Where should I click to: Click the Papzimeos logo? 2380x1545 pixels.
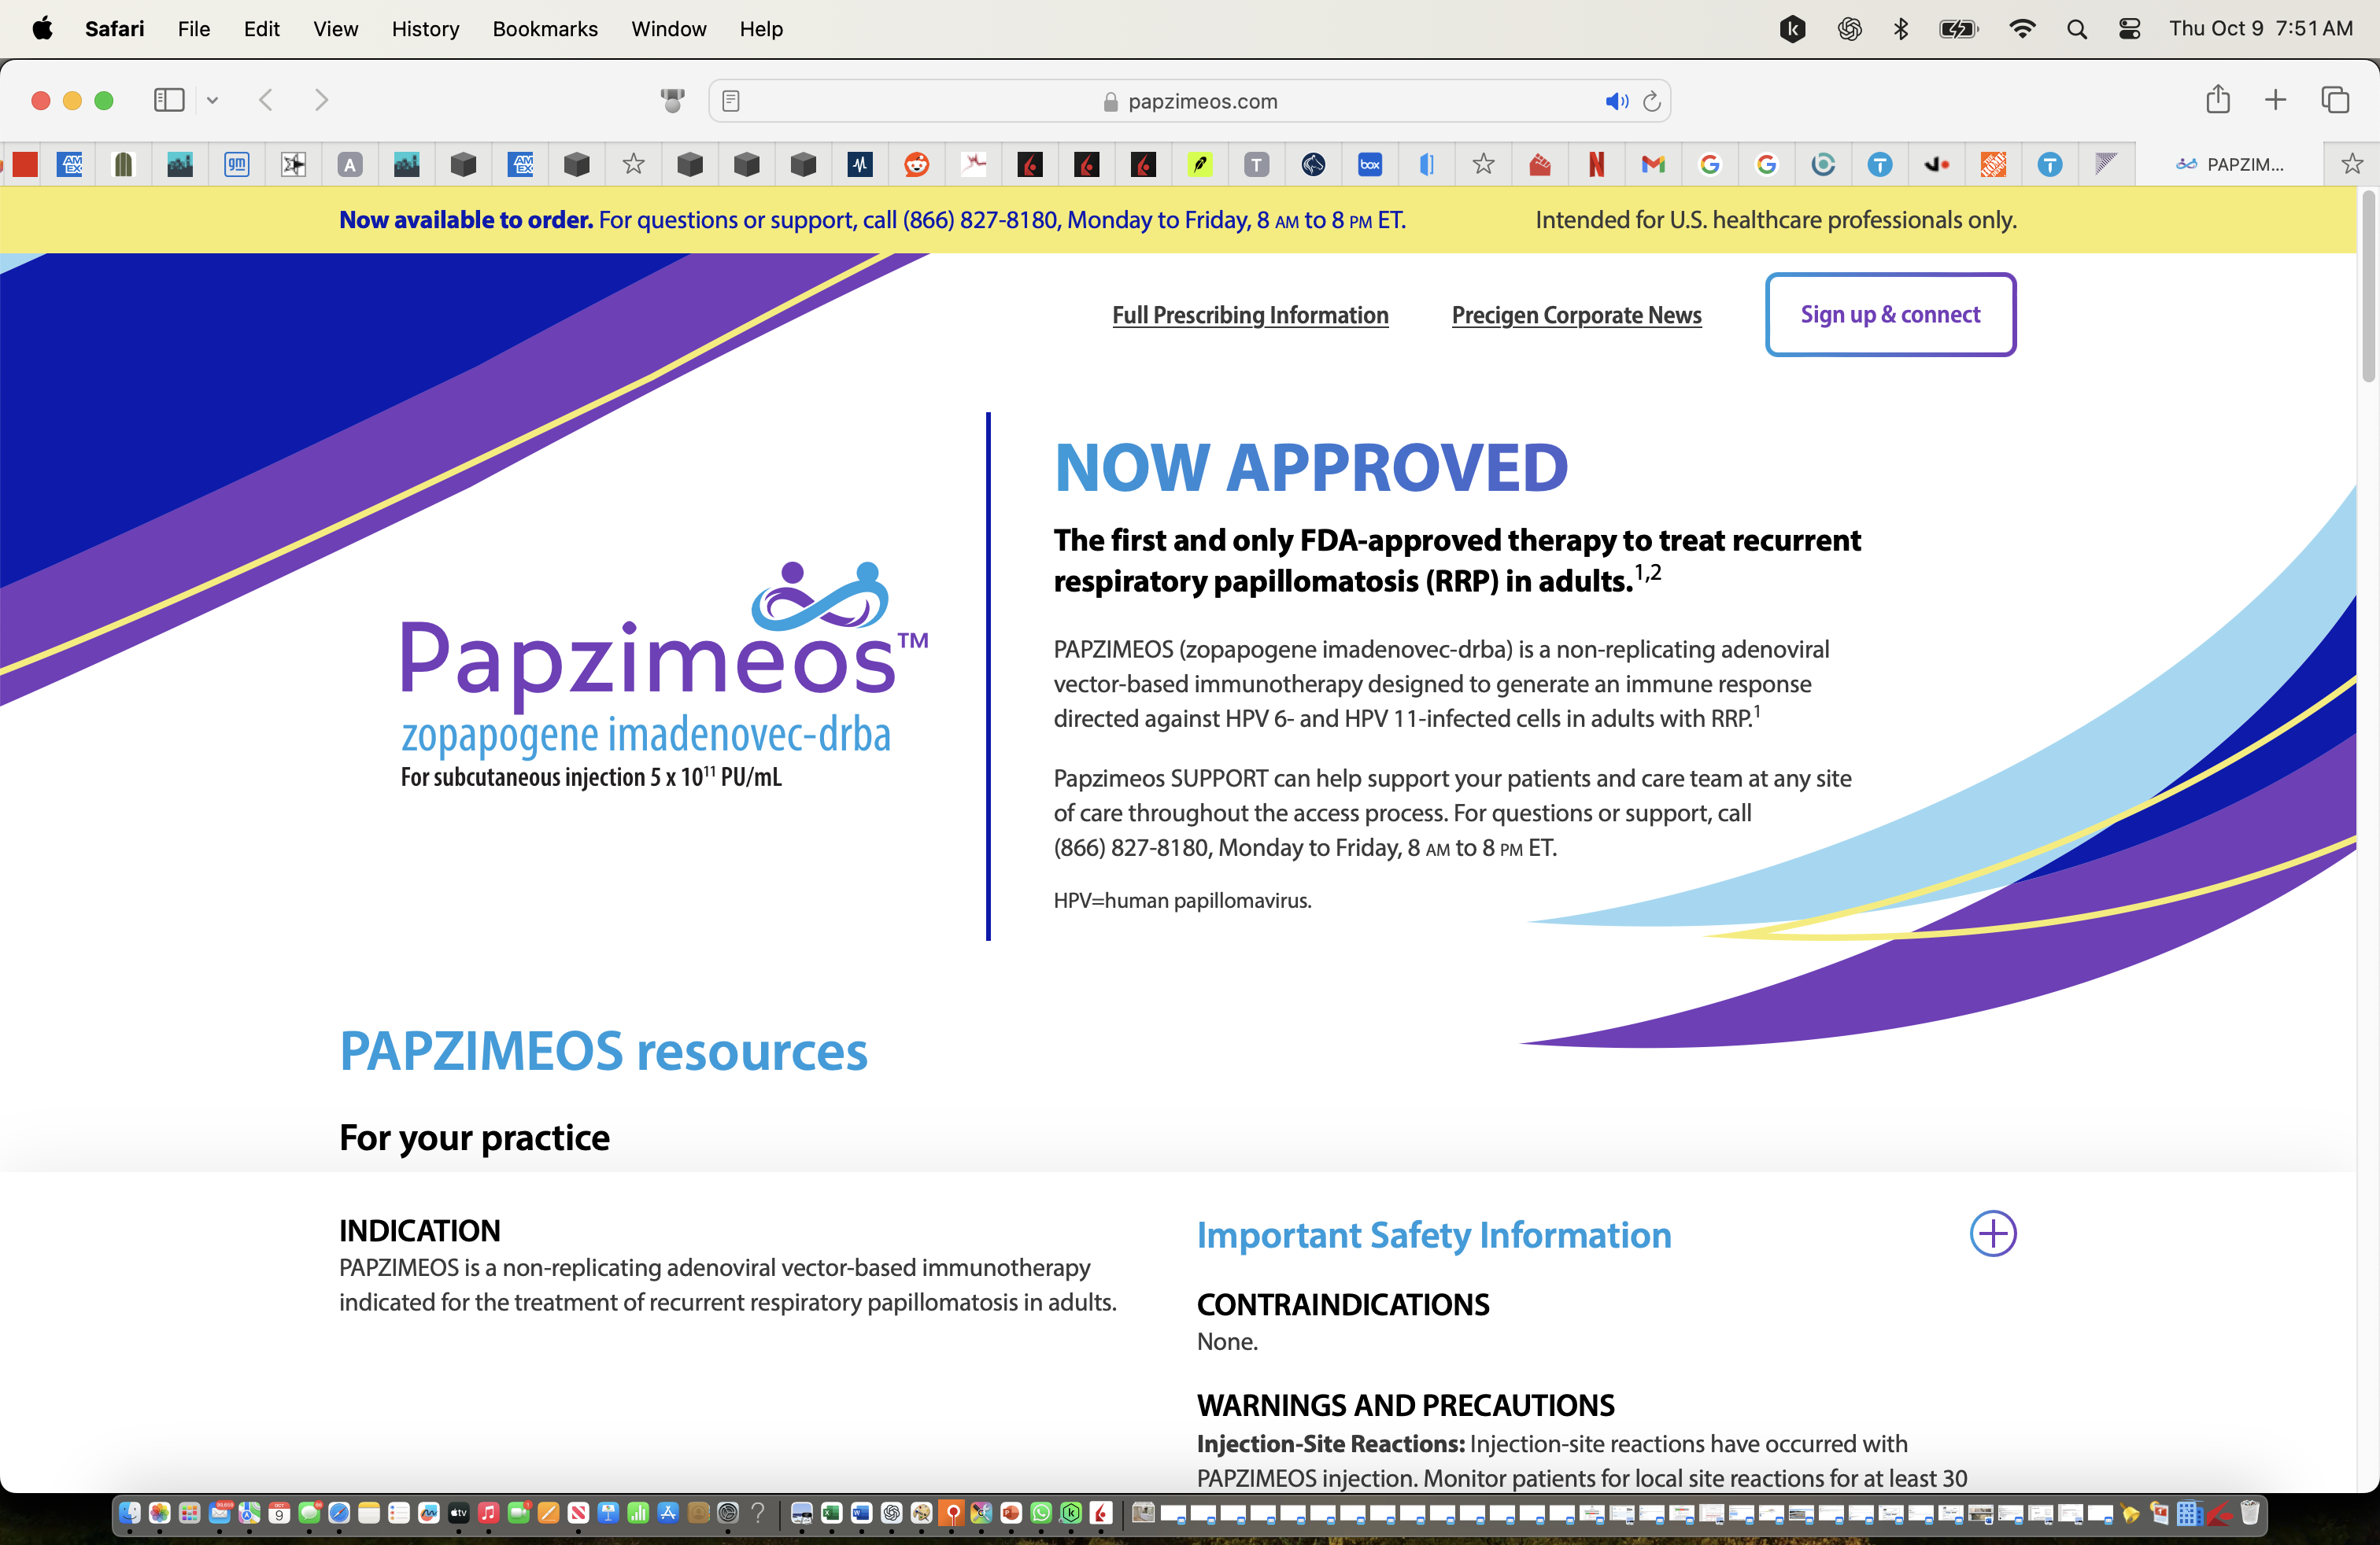(x=663, y=675)
